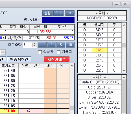The width and height of the screenshot is (131, 114).
Task: Click the up arrow of overseas list scrollbar
Action: tap(124, 77)
